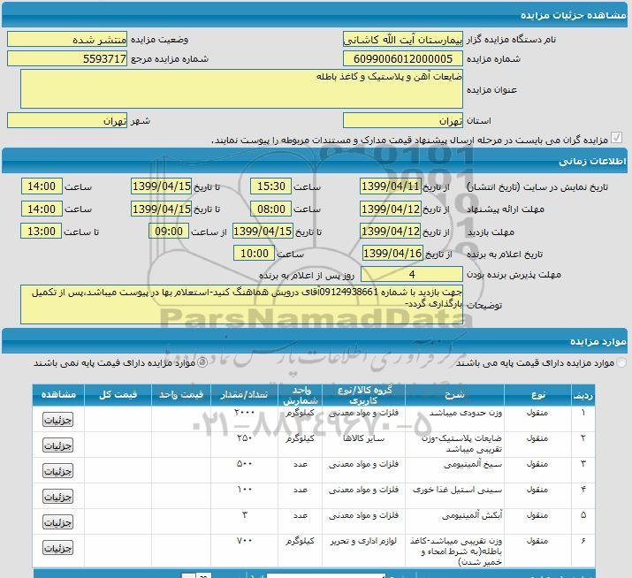This screenshot has width=632, height=578.
Task: Click the توضیحات description text area
Action: [242, 304]
